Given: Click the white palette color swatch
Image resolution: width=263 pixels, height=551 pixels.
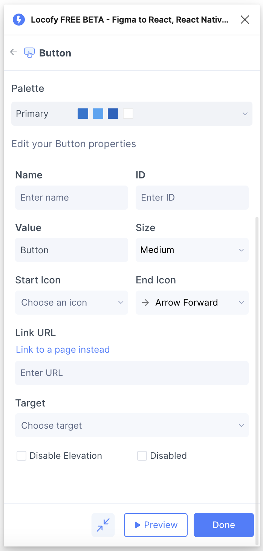Looking at the screenshot, I should click(x=128, y=114).
